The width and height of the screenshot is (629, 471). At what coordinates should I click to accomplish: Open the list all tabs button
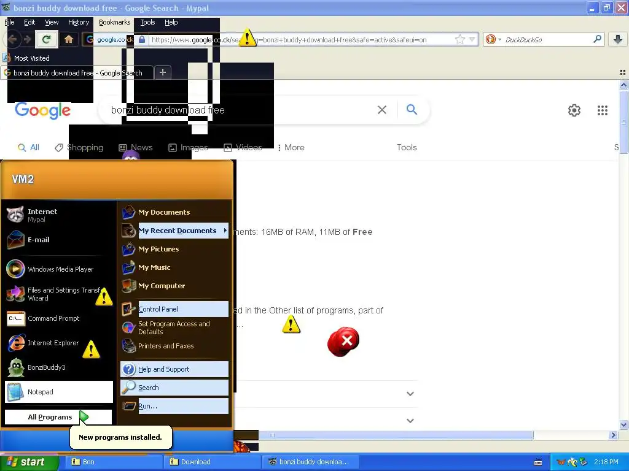point(623,72)
